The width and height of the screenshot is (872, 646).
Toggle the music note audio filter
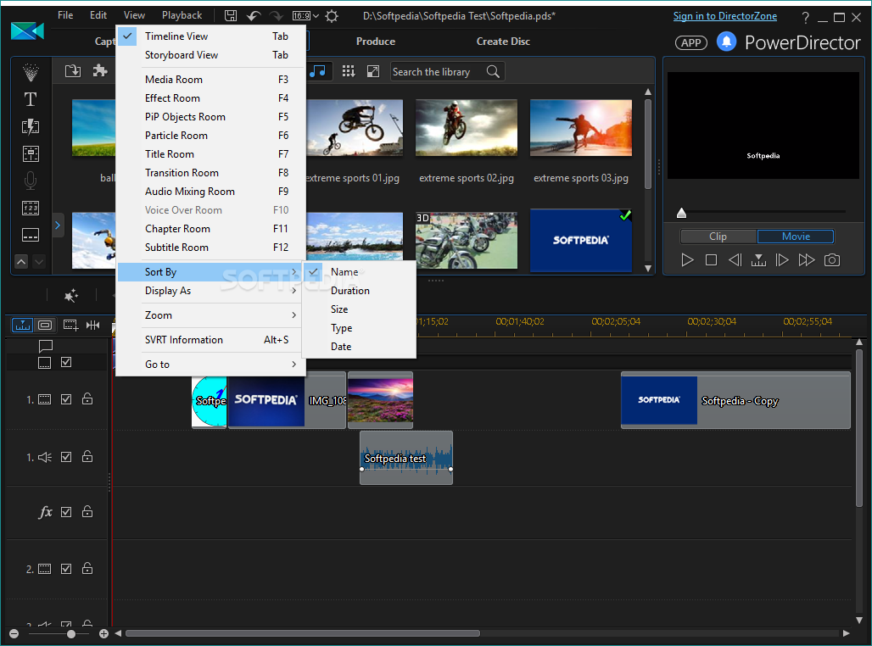pyautogui.click(x=318, y=71)
